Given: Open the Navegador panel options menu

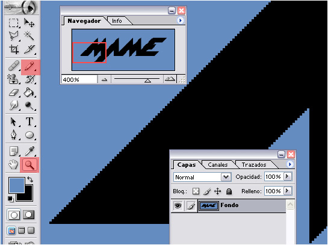Looking at the screenshot, I should tap(180, 20).
